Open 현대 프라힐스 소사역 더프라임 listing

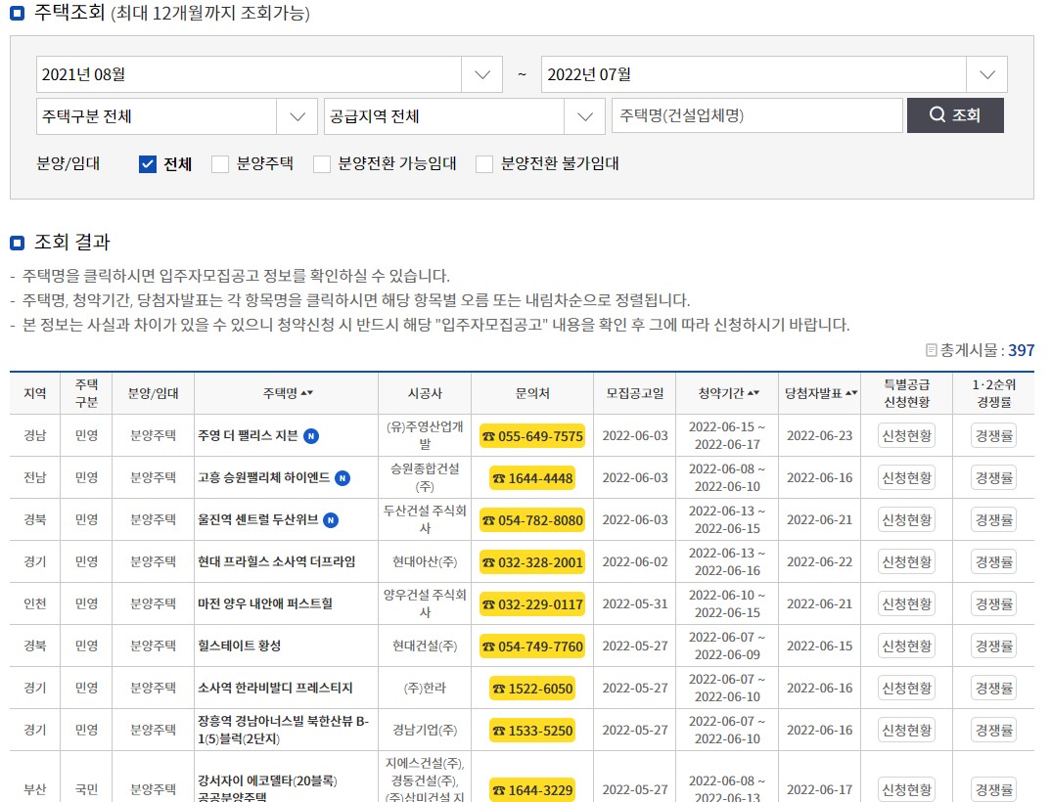click(x=276, y=561)
